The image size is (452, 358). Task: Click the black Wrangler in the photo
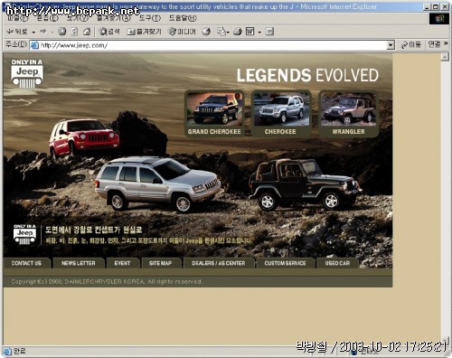coord(305,184)
